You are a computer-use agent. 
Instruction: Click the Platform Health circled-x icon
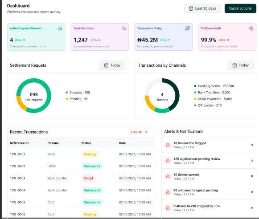(x=251, y=28)
